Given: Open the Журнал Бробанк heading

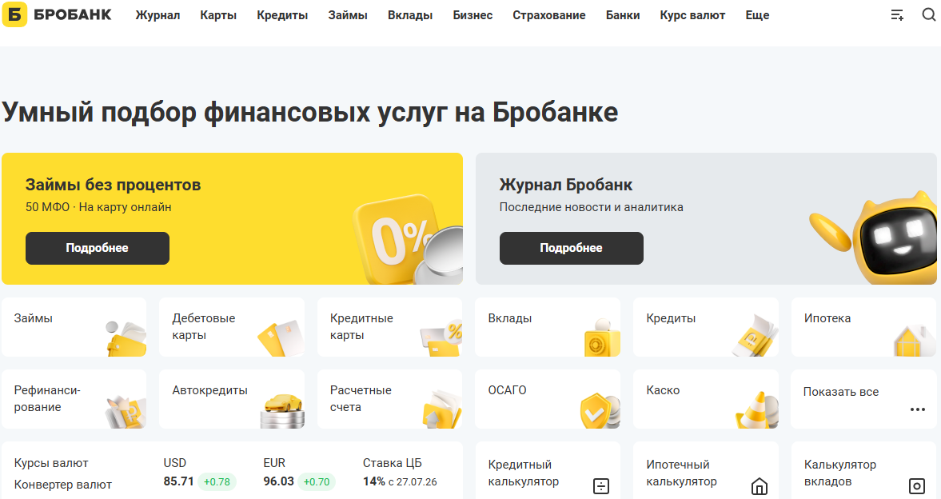Looking at the screenshot, I should [x=566, y=185].
